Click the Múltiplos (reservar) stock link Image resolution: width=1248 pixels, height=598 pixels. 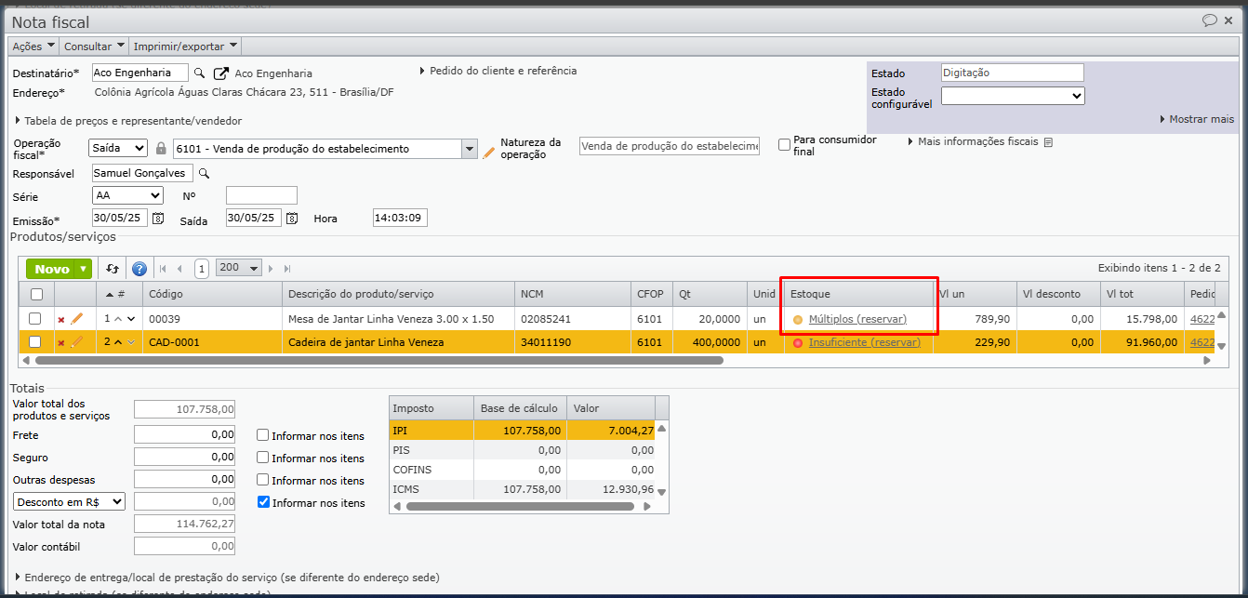pos(855,319)
